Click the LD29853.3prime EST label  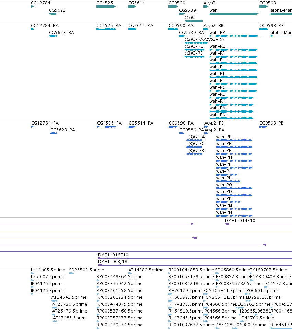coord(263,297)
